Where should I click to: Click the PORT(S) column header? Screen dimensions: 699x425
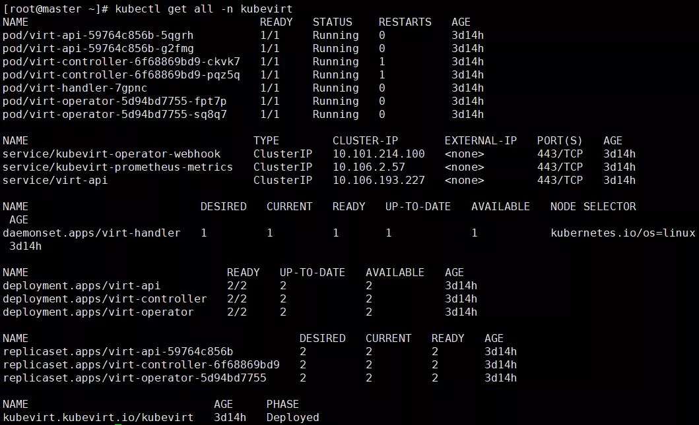point(560,141)
